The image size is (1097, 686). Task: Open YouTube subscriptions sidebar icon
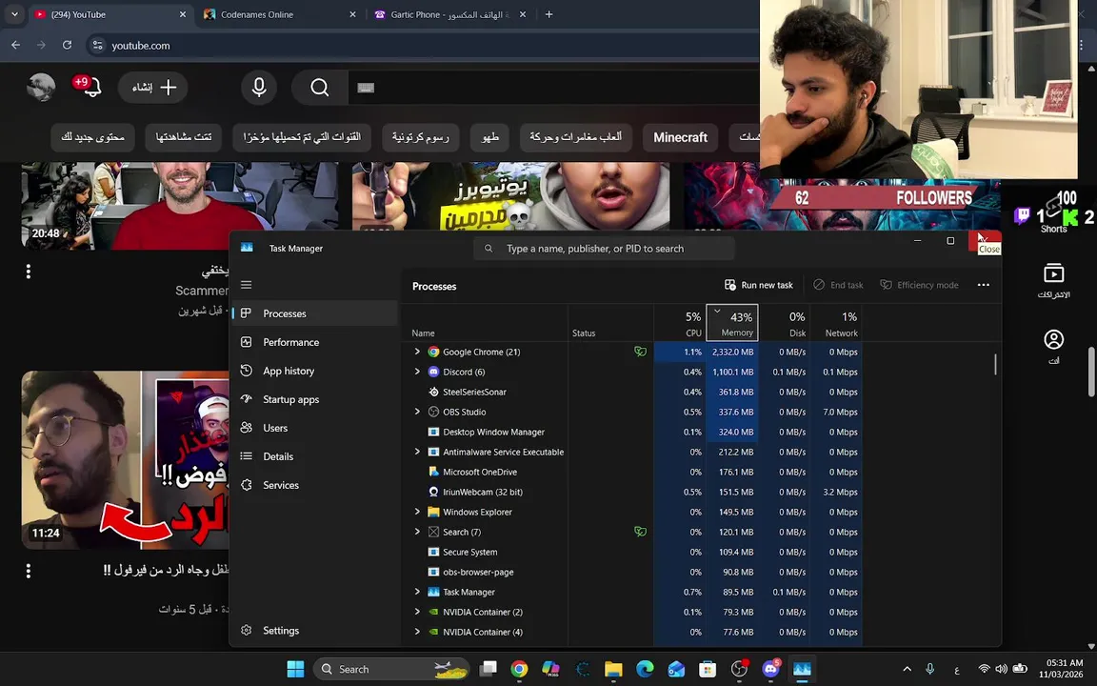1053,280
